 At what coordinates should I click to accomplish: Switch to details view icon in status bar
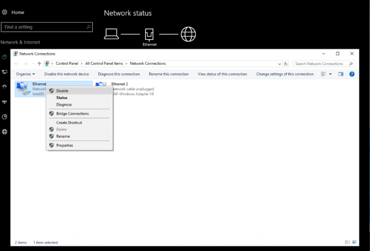347,242
